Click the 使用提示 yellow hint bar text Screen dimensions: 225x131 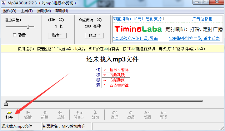click(x=112, y=49)
